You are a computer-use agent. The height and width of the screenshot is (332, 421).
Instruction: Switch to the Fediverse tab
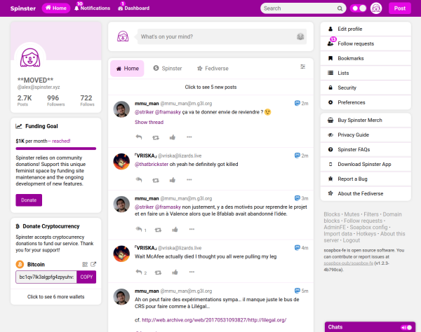[x=213, y=69]
